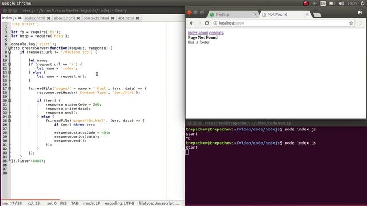Select the index.js editor tab
The height and width of the screenshot is (206, 367).
(x=9, y=18)
